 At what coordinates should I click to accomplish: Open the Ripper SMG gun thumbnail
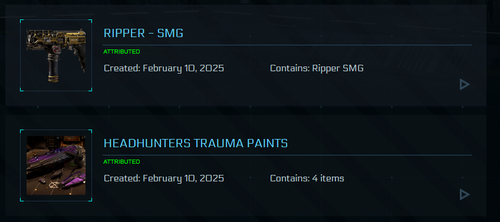click(56, 55)
